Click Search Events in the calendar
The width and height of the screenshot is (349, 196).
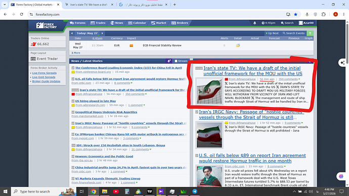(x=293, y=33)
